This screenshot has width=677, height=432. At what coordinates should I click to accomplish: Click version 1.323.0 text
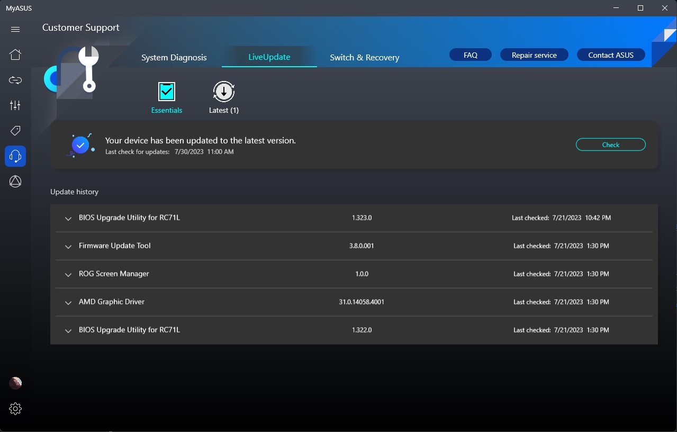pos(362,218)
